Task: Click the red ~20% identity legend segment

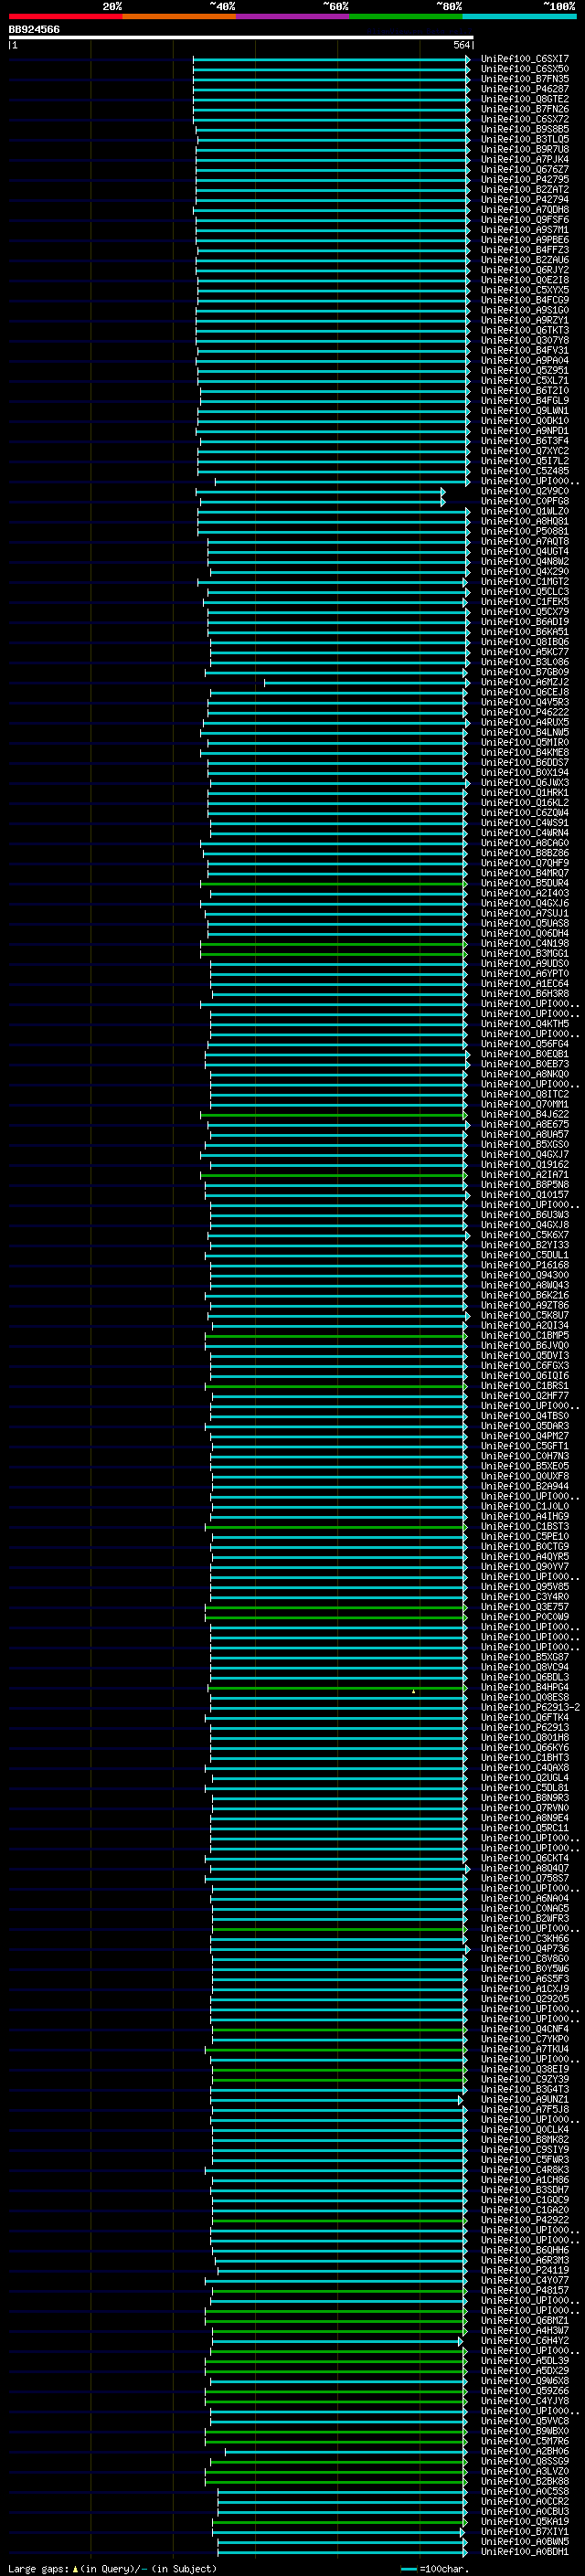Action: click(x=65, y=16)
